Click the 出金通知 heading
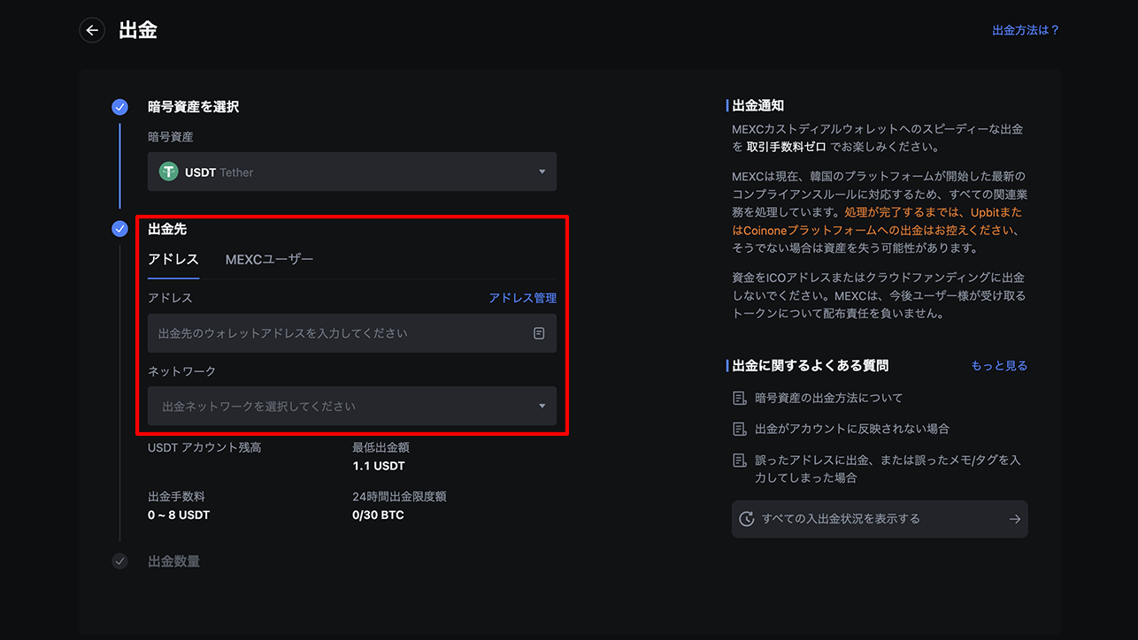This screenshot has height=640, width=1138. tap(758, 105)
